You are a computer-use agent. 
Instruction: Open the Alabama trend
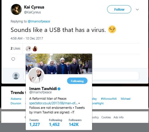(16, 99)
